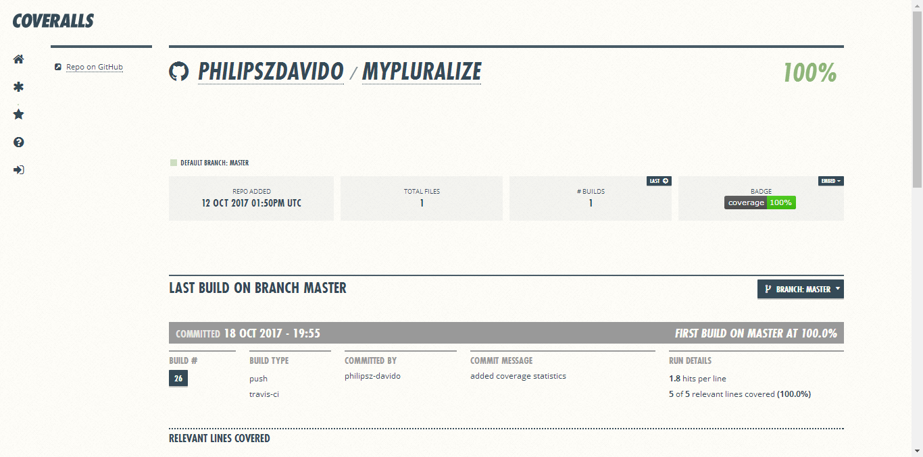The height and width of the screenshot is (457, 923).
Task: Click the 'push' build type text
Action: [x=258, y=379]
